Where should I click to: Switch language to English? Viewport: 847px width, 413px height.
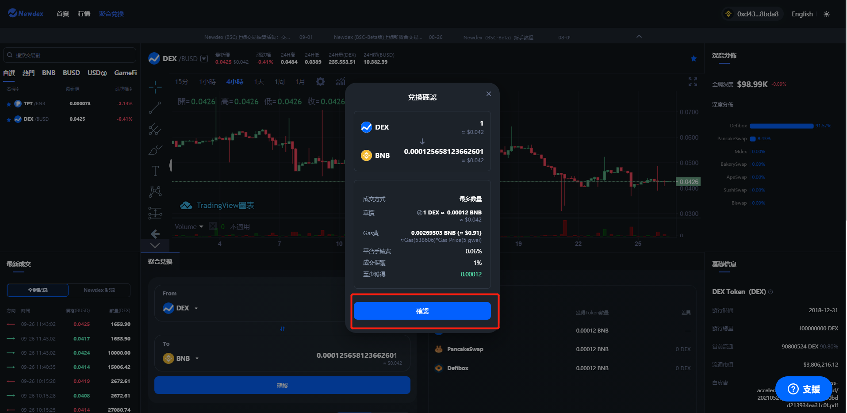pos(802,14)
